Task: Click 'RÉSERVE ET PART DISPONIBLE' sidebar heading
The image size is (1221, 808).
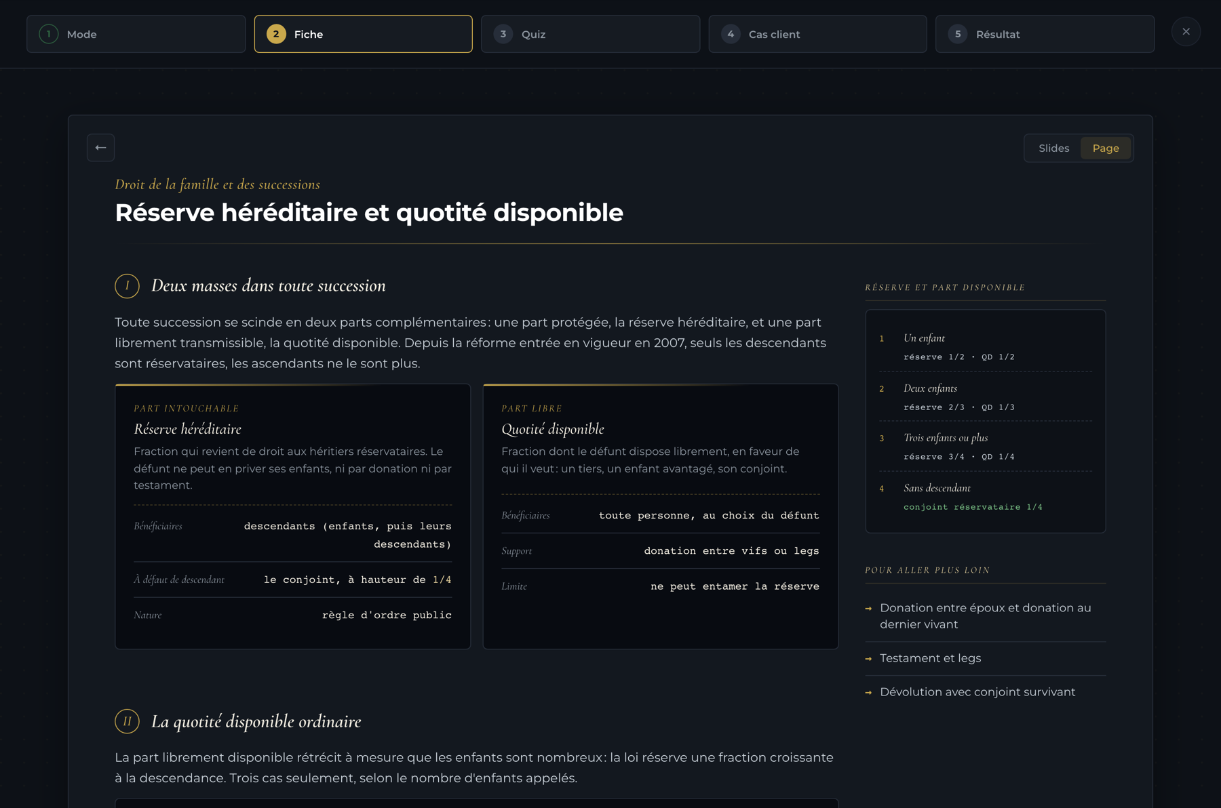Action: (945, 287)
